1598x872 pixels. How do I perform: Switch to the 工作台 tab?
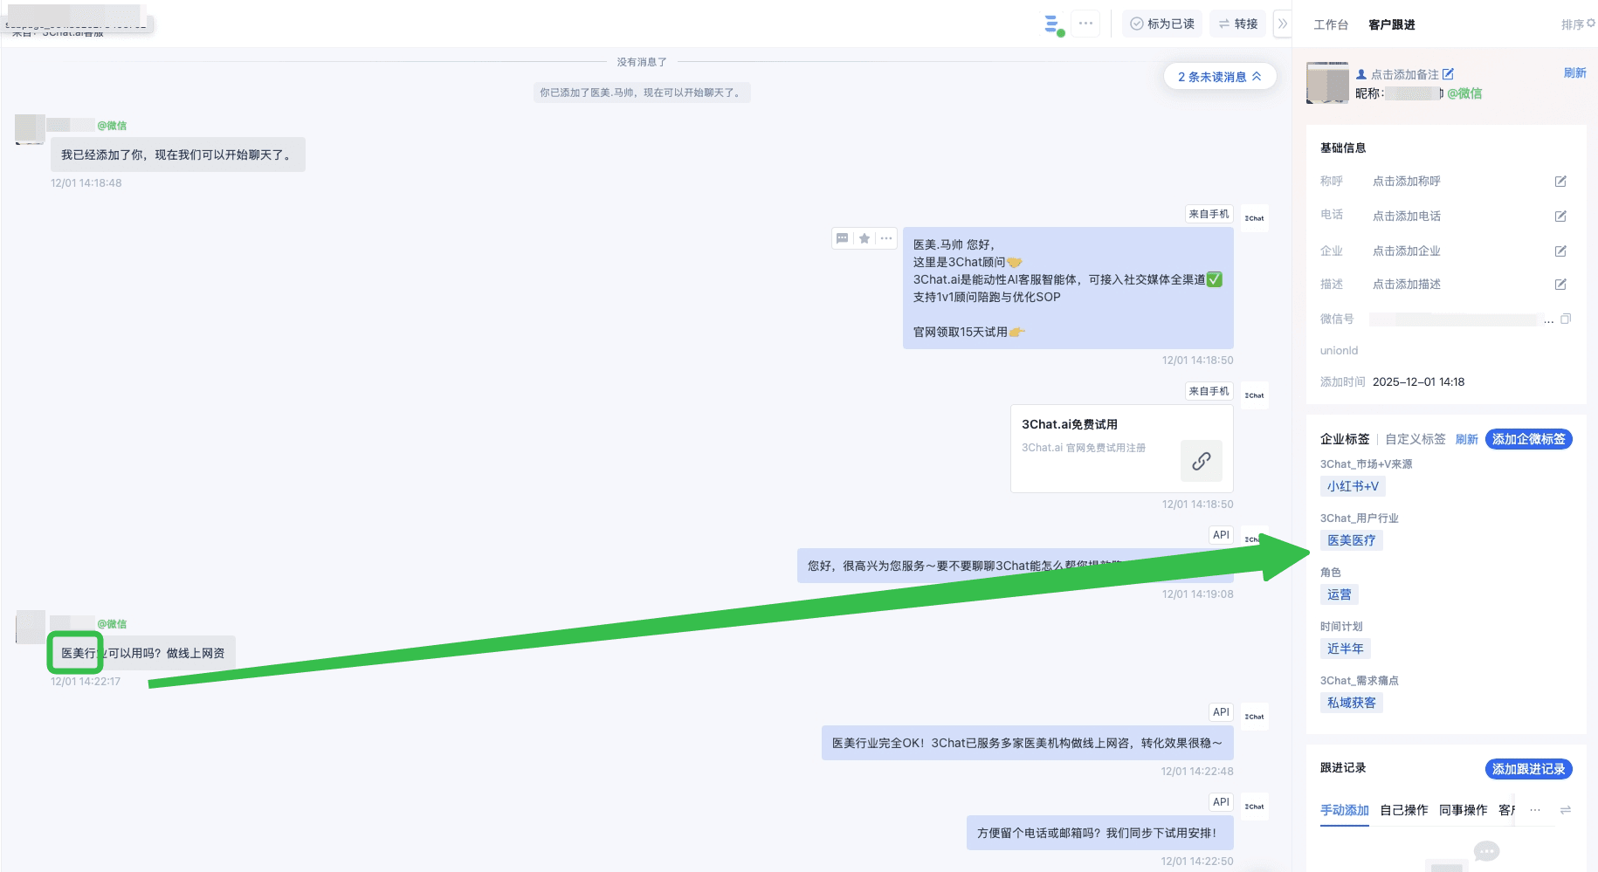point(1329,24)
